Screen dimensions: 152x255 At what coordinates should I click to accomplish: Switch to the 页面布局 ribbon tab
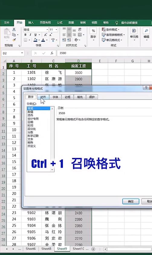click(45, 23)
